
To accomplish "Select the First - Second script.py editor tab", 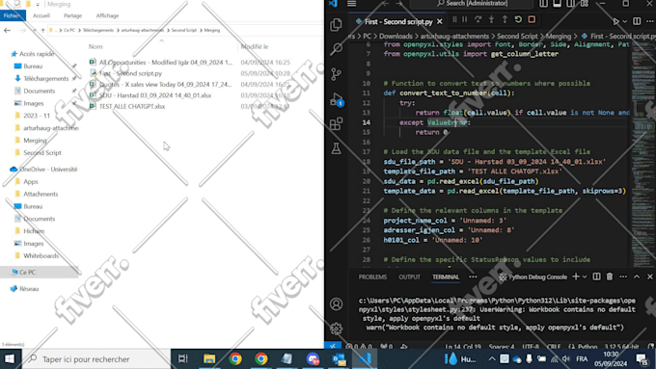I will point(397,22).
